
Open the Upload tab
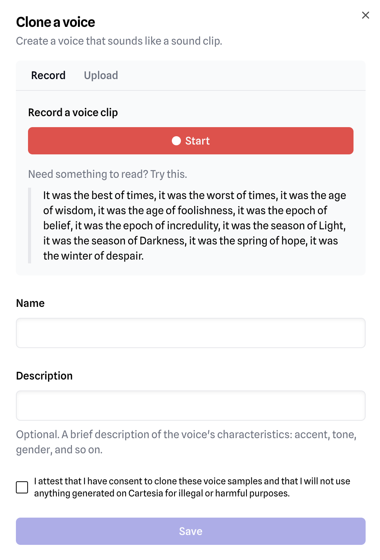pyautogui.click(x=101, y=75)
